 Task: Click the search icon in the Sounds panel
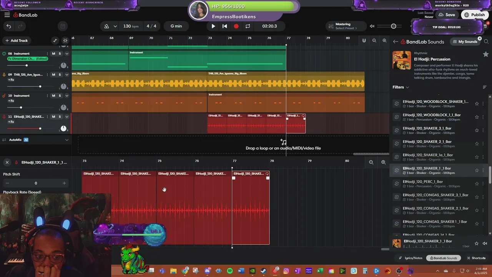(486, 42)
